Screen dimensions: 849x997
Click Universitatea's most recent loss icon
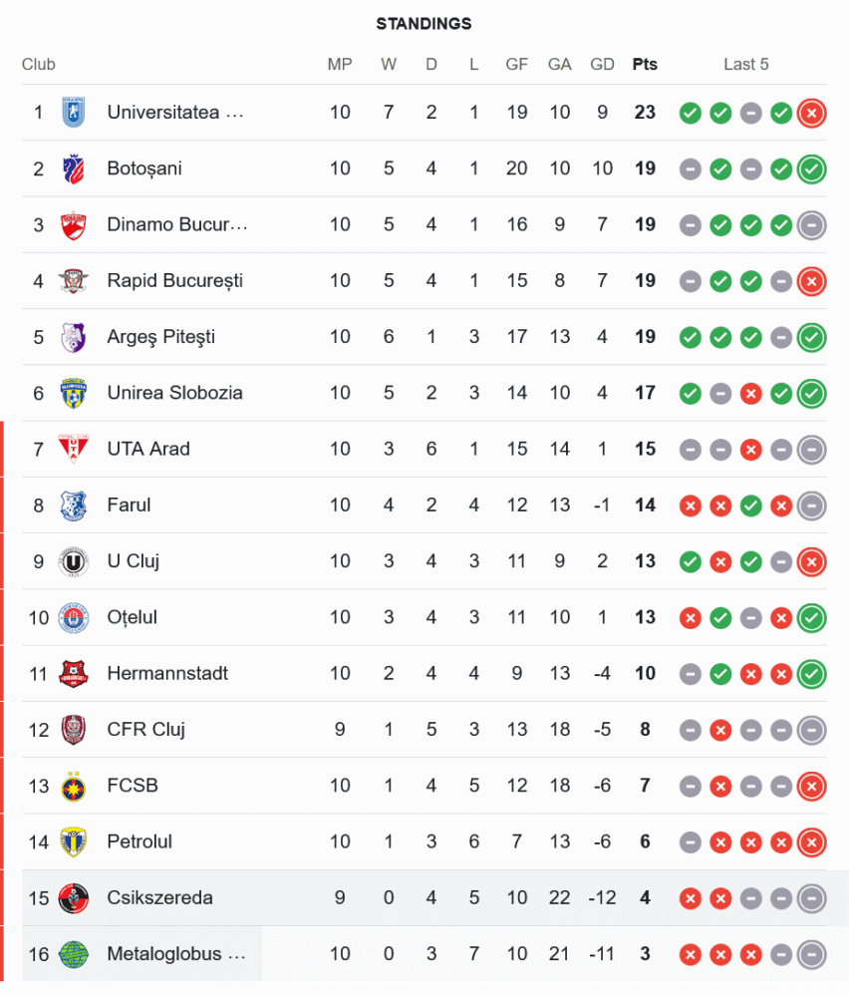tap(812, 113)
